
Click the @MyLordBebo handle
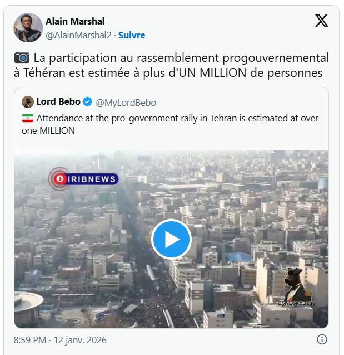(x=126, y=103)
